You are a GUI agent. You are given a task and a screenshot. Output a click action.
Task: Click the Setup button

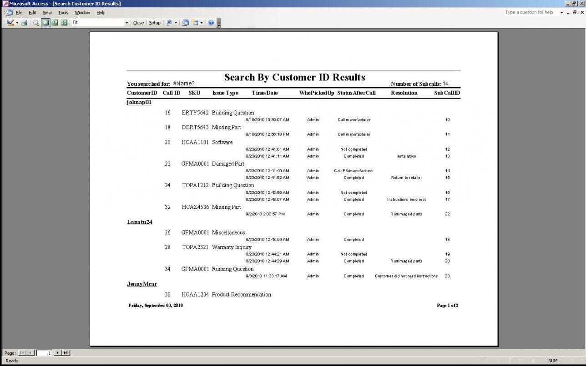(155, 22)
